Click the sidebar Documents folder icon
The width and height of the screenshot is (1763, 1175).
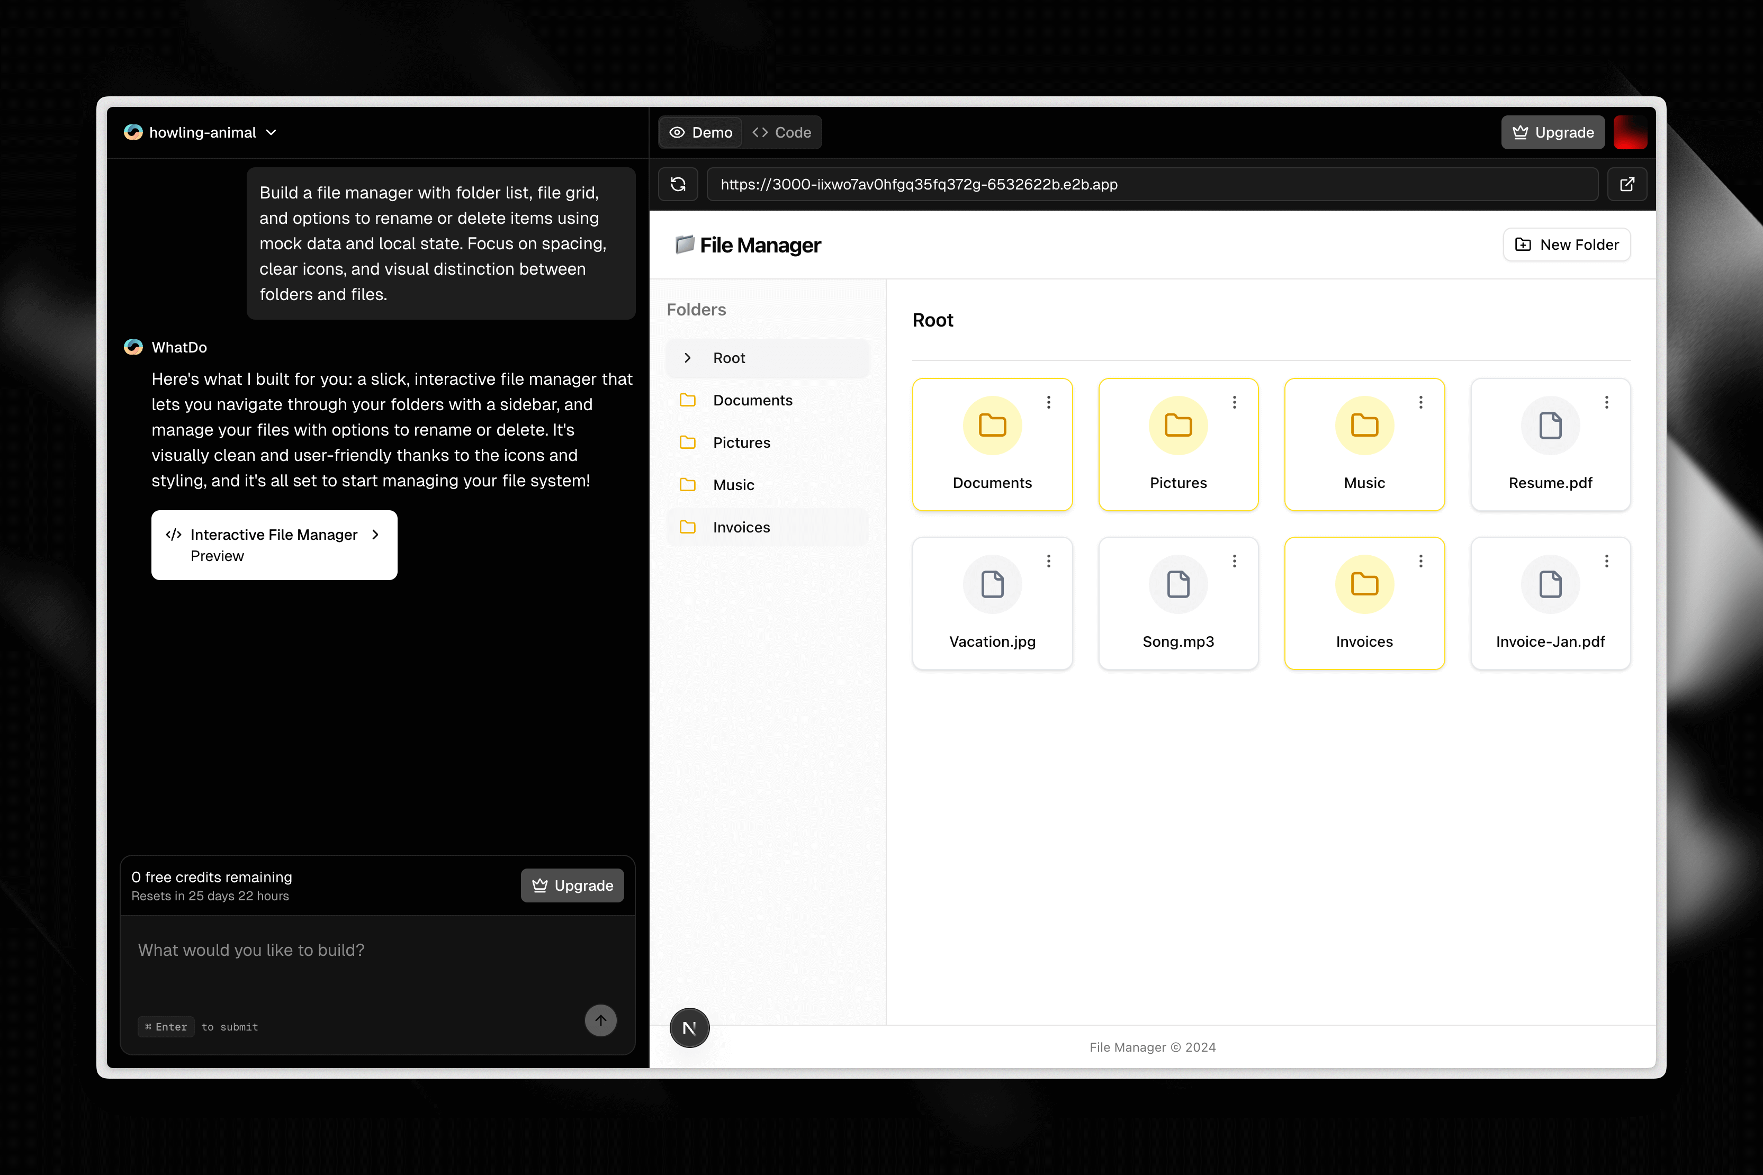(687, 400)
